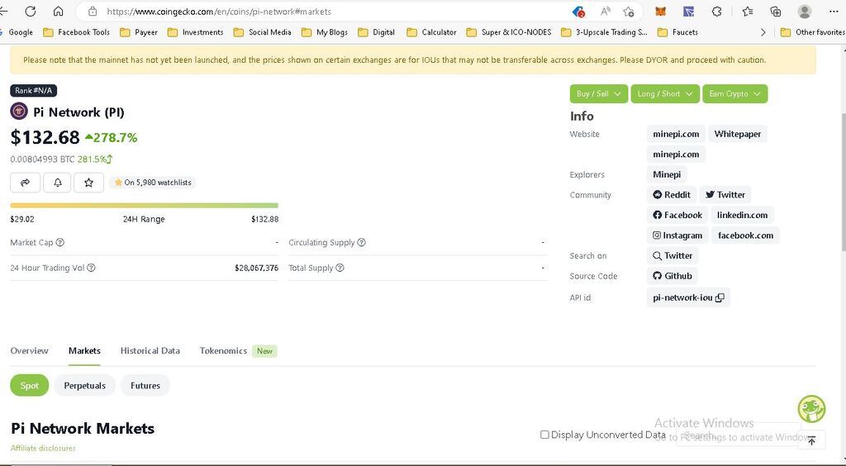
Task: Expand the Buy / Sell dropdown
Action: 598,94
